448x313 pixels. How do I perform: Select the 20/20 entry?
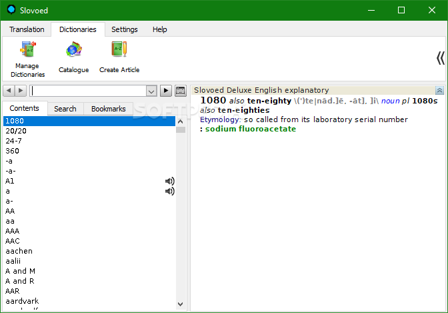89,131
